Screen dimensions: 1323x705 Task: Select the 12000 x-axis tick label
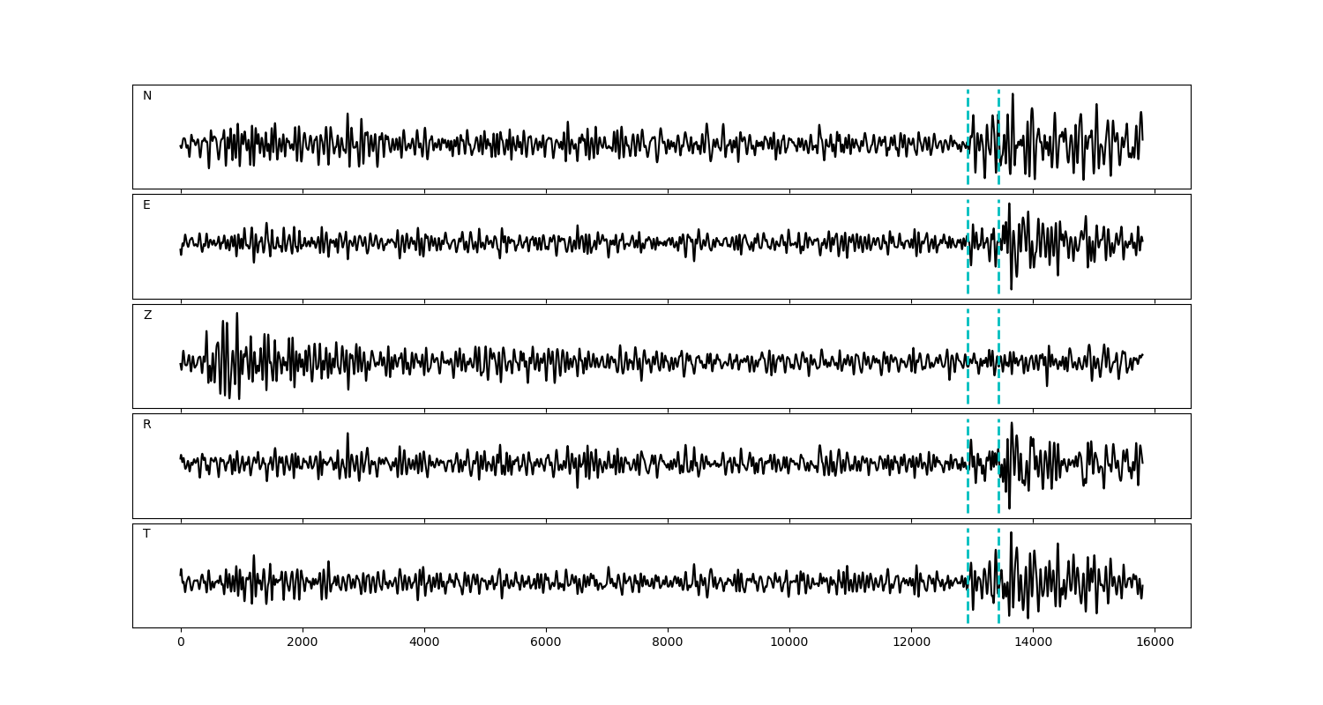[911, 643]
